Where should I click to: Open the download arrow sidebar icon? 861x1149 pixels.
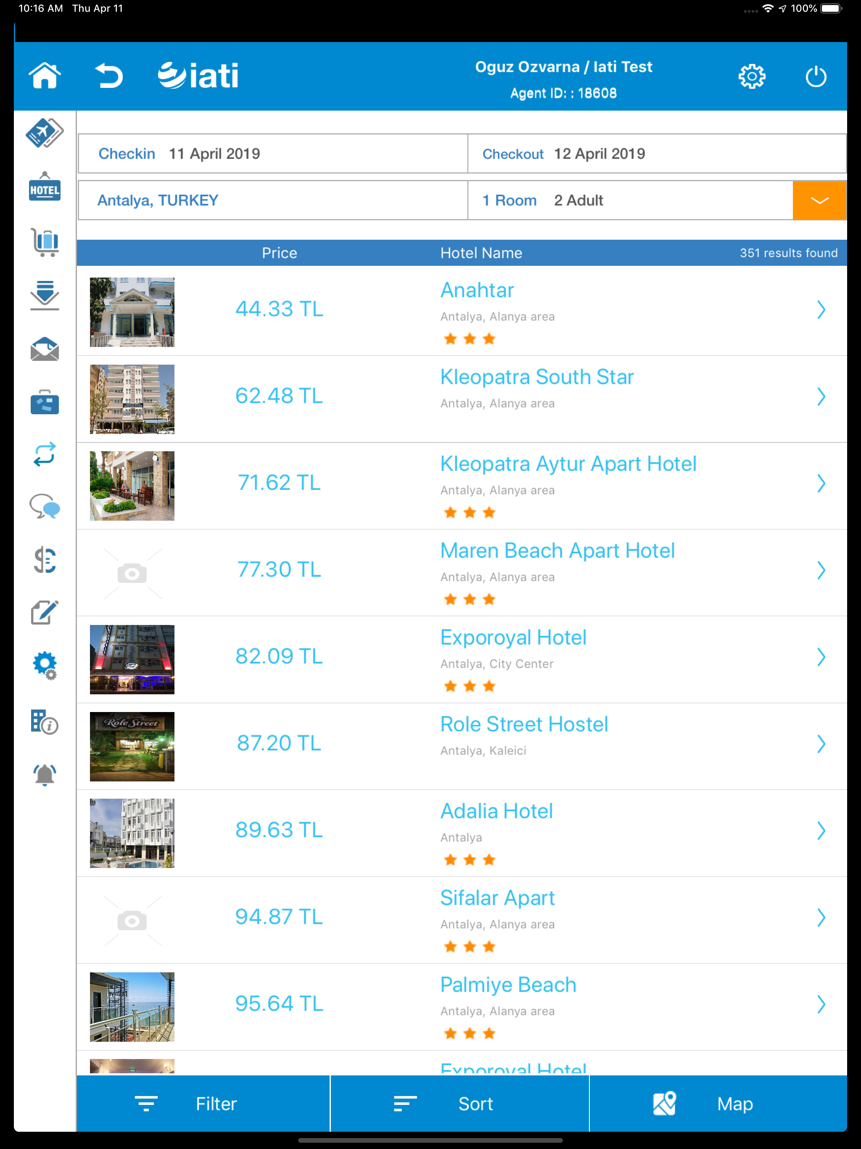[45, 295]
